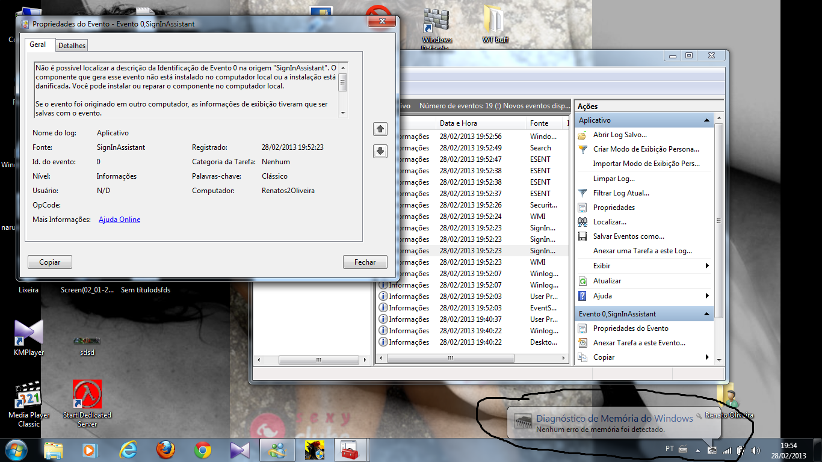Switch to the Detalhes tab
Viewport: 822px width, 462px height.
[x=72, y=46]
